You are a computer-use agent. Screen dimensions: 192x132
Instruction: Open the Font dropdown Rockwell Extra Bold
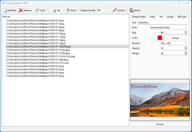168,27
